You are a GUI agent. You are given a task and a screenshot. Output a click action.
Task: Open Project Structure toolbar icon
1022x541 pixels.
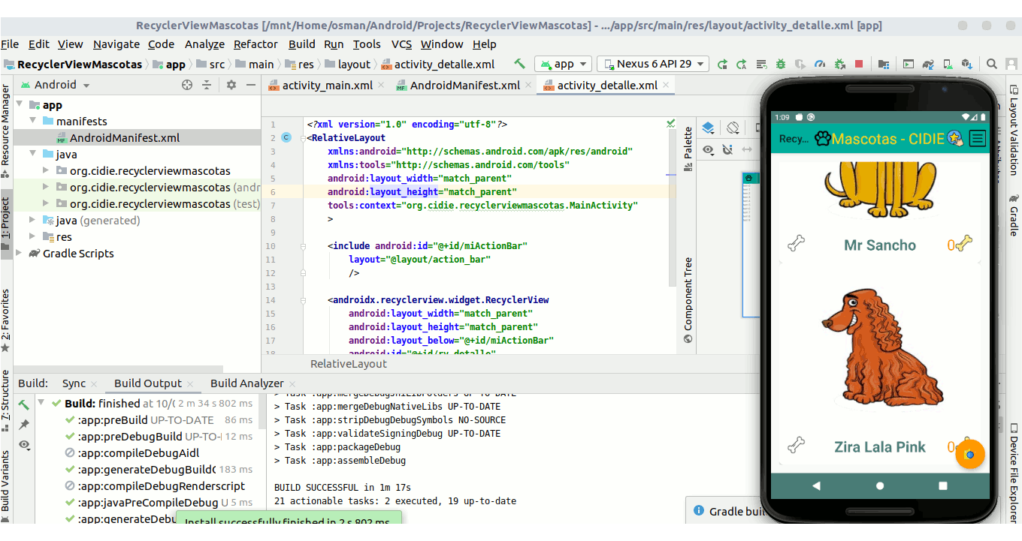coord(884,64)
